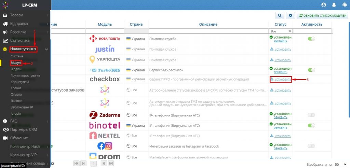The image size is (350, 168).
Task: Select Країни submenu item
Action: [16, 88]
